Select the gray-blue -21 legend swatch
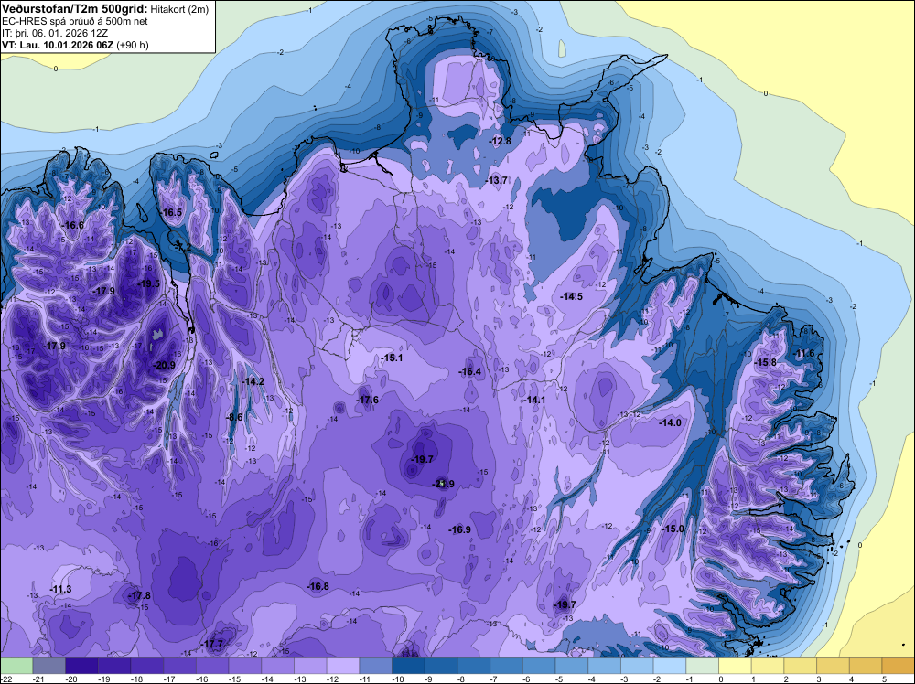This screenshot has height=684, width=915. coord(49,666)
